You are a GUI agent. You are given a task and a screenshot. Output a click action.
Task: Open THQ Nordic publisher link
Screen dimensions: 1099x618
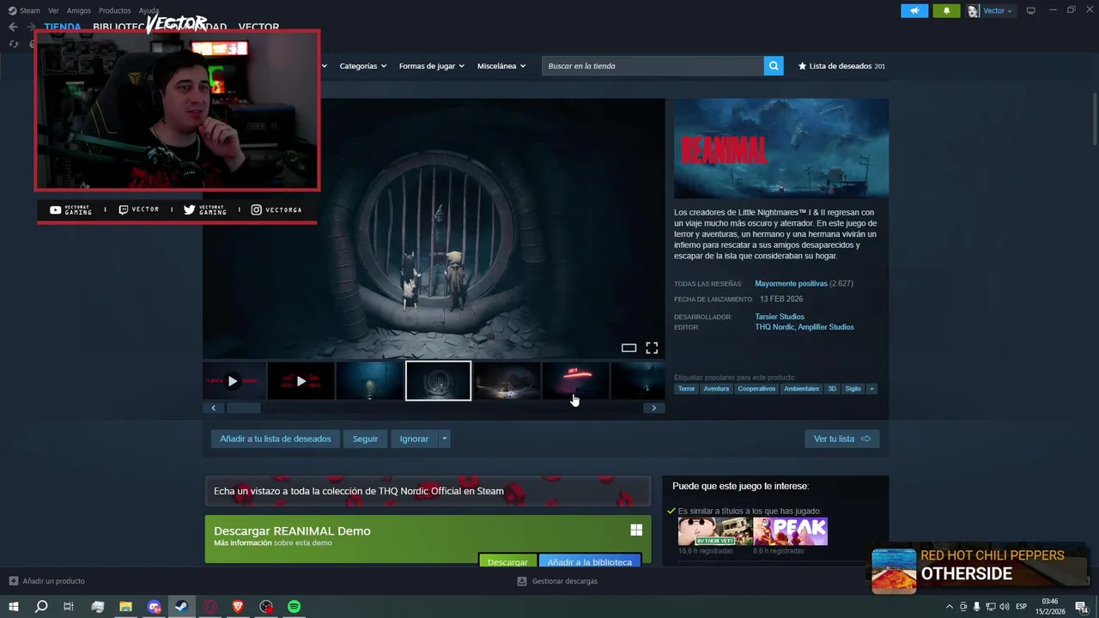point(774,327)
